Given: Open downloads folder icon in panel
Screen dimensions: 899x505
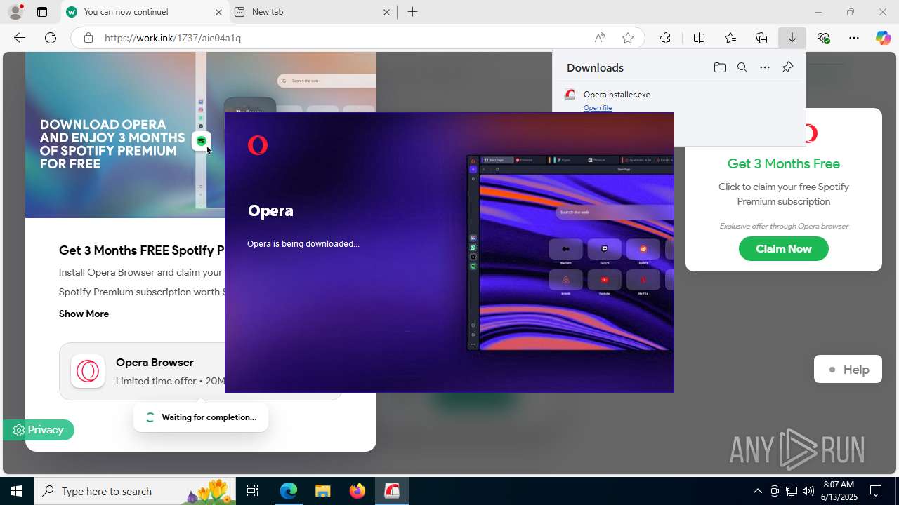Looking at the screenshot, I should 719,67.
